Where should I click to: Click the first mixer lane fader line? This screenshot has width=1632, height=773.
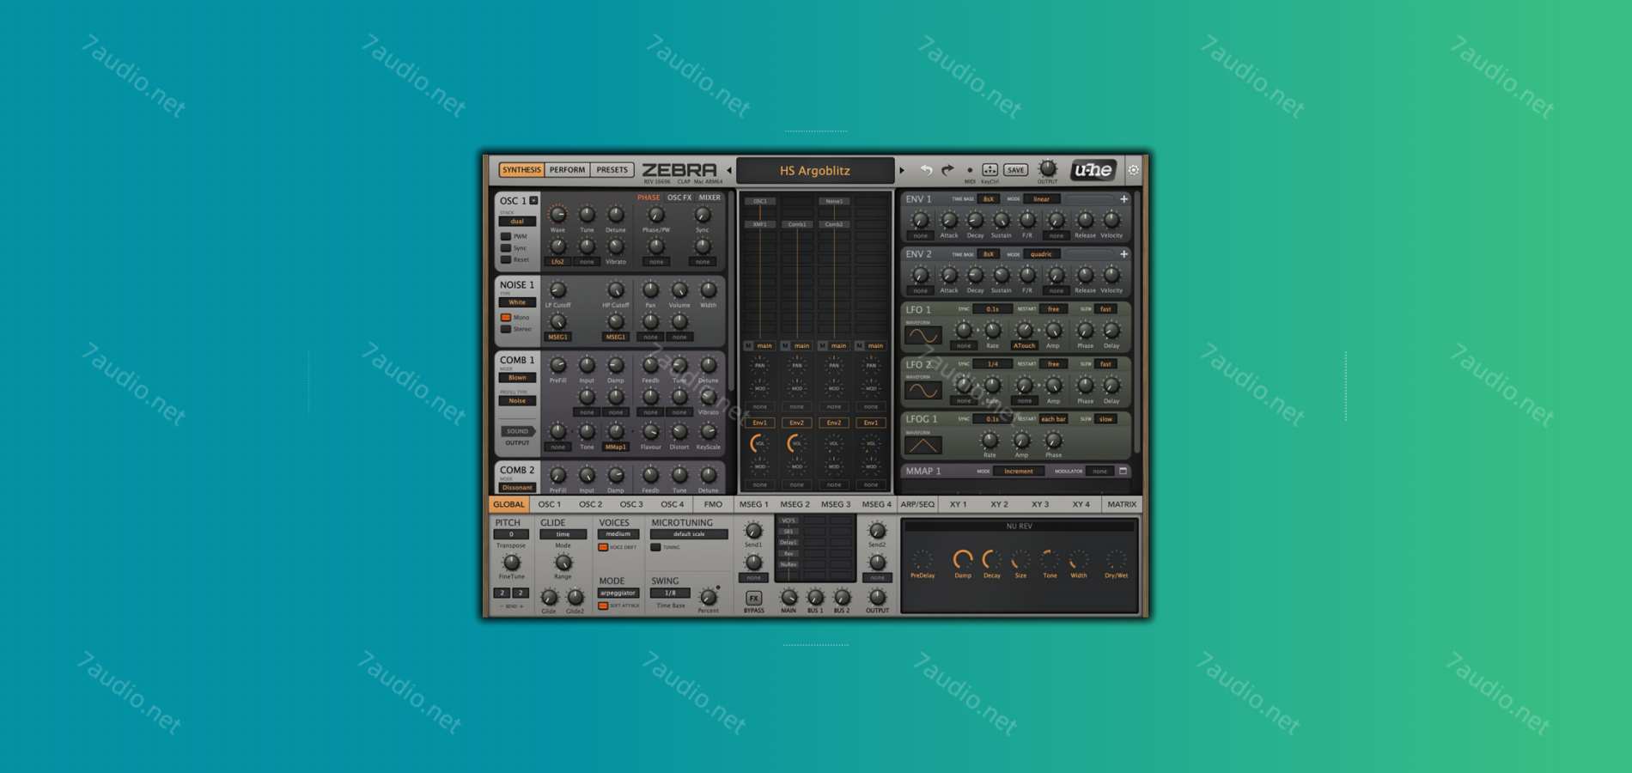(760, 283)
